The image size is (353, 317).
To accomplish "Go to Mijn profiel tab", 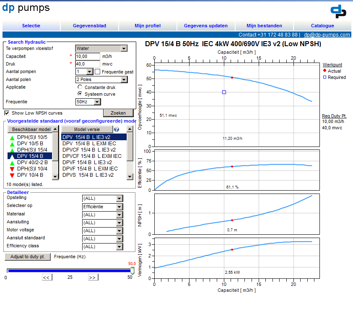I will click(x=148, y=26).
